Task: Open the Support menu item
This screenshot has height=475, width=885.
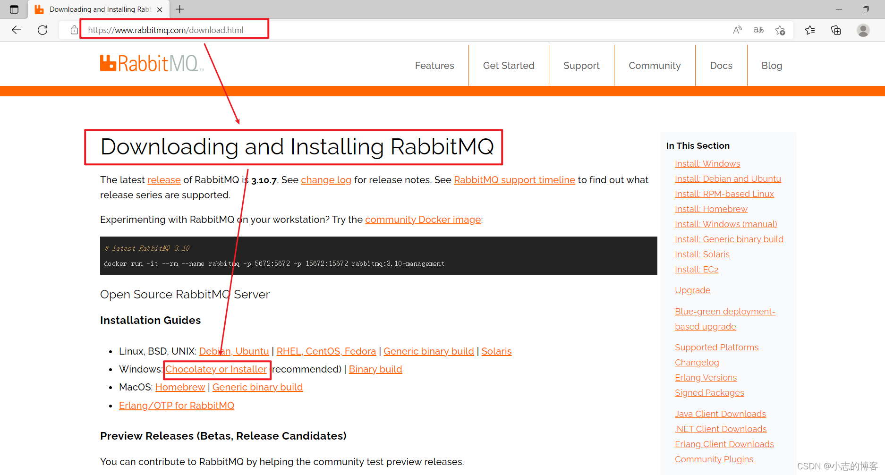Action: point(581,66)
